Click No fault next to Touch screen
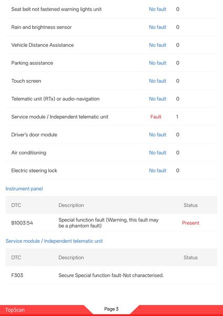This screenshot has height=316, width=223. click(158, 81)
